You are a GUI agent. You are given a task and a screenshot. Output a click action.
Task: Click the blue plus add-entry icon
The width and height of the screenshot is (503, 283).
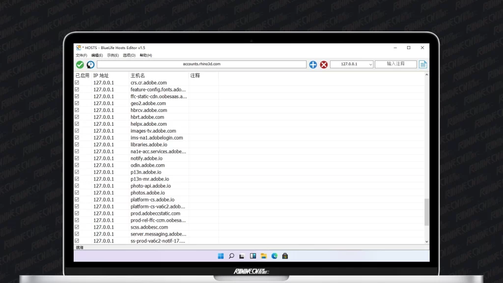point(313,64)
